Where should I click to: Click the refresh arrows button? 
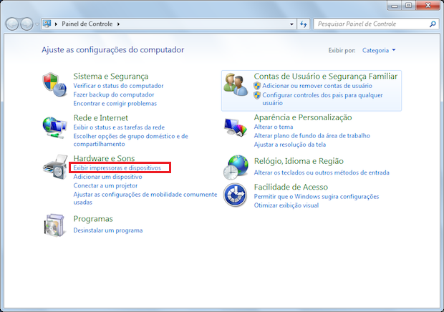pyautogui.click(x=303, y=24)
